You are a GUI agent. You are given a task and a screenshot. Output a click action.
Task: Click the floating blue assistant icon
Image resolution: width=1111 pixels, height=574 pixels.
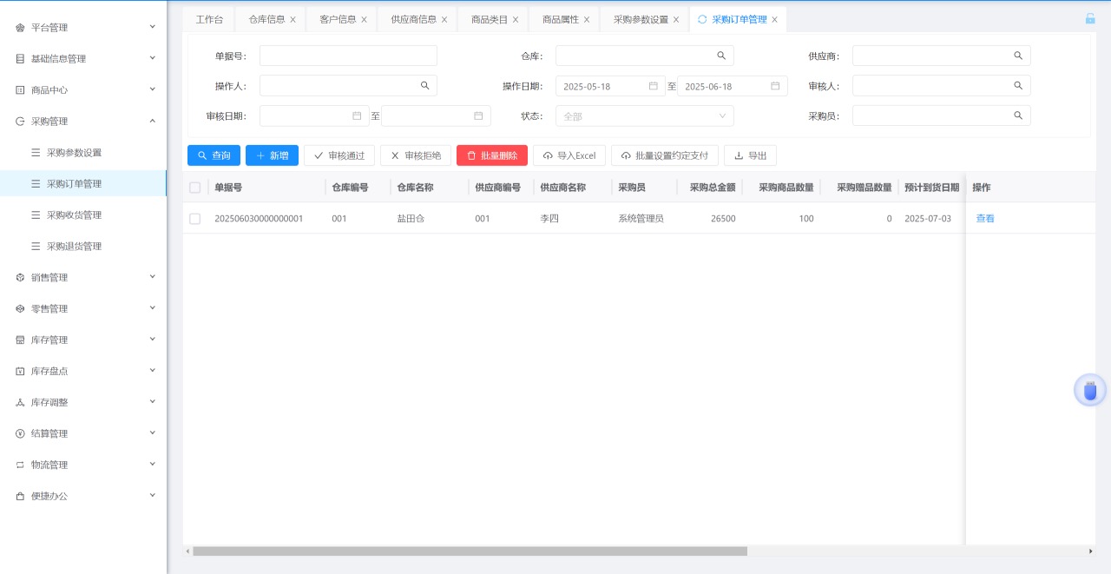[1090, 391]
